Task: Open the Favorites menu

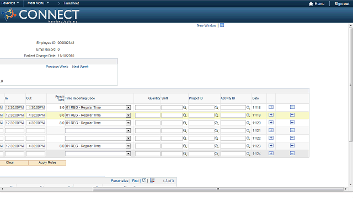Action: click(x=10, y=3)
